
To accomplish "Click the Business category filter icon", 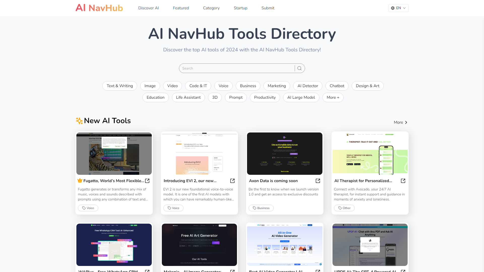I will tap(248, 86).
